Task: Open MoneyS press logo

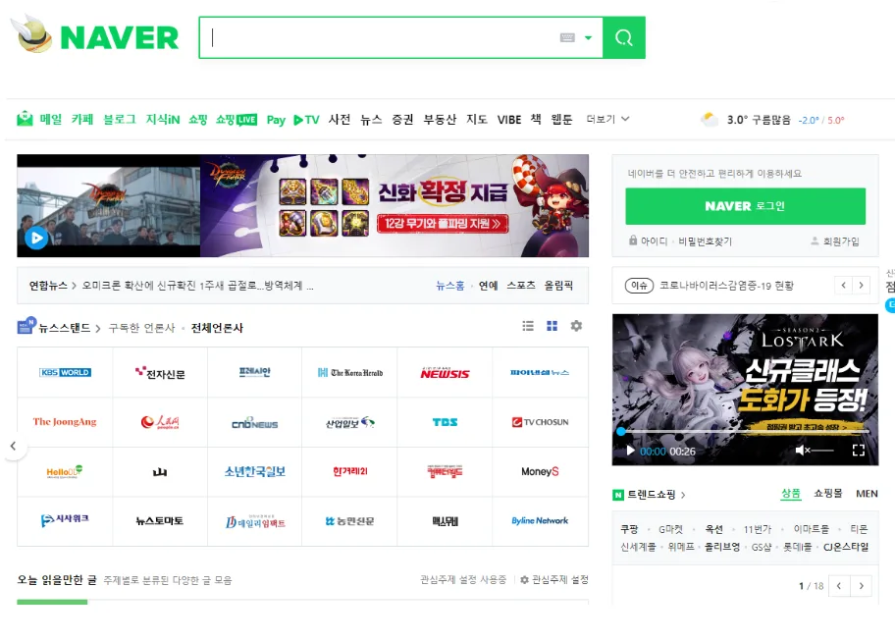Action: point(540,471)
